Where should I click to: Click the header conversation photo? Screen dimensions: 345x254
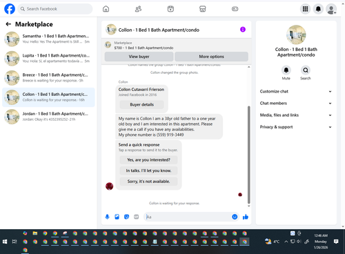click(111, 30)
